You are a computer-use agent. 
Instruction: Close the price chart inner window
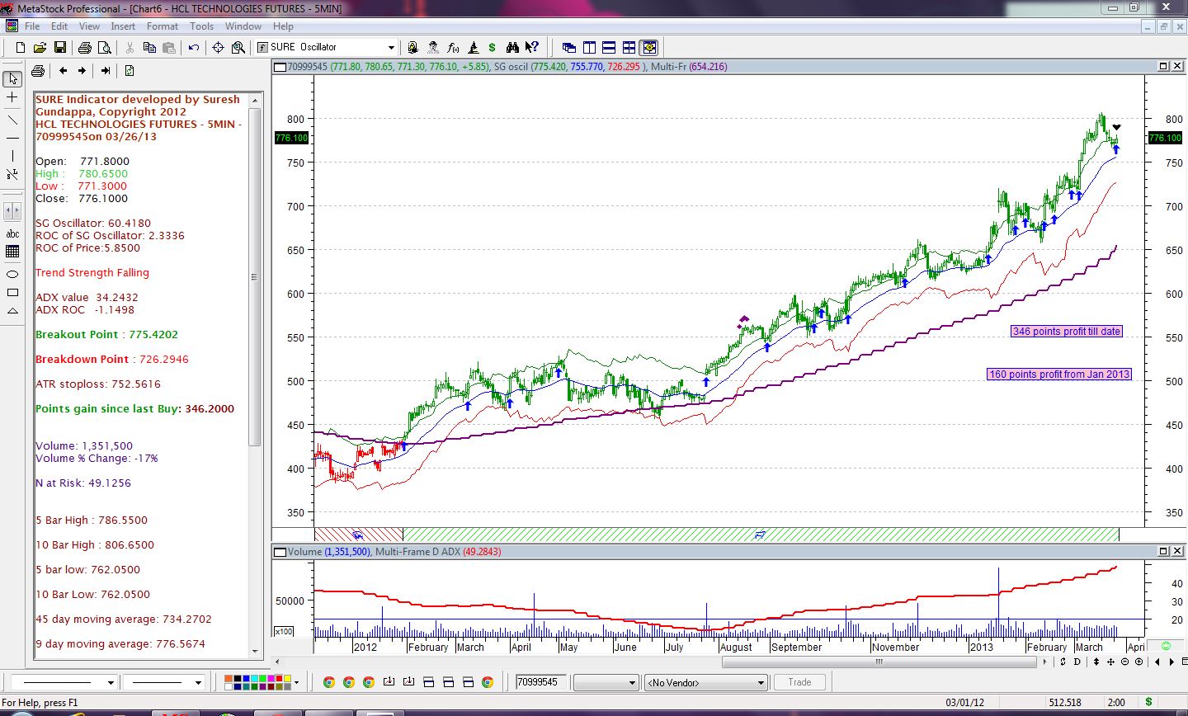click(x=1177, y=66)
